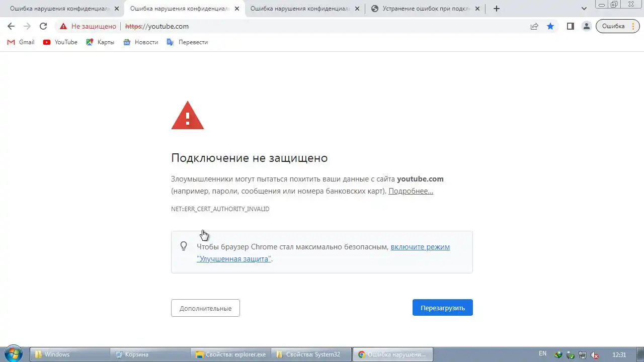Close the third browser tab
Screen dimensions: 644x362
[357, 9]
